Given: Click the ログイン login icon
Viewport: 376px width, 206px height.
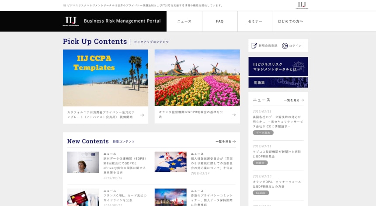Looking at the screenshot, I should click(285, 45).
